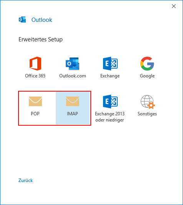This screenshot has width=183, height=205.
Task: Click the "Exchange" label in the first row
Action: [110, 76]
